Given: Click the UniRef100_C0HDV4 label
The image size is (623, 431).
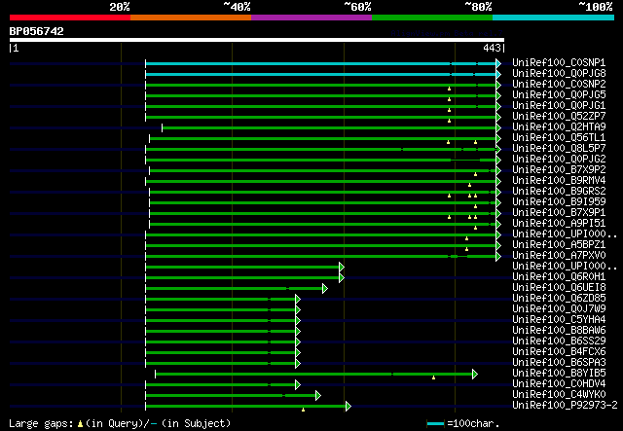Looking at the screenshot, I should tap(559, 384).
